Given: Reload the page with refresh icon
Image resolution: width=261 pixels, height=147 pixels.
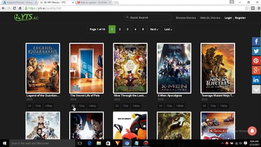Looking at the screenshot, I should (x=15, y=8).
